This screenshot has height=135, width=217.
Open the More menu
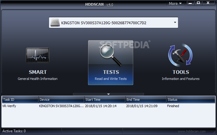coord(175,4)
